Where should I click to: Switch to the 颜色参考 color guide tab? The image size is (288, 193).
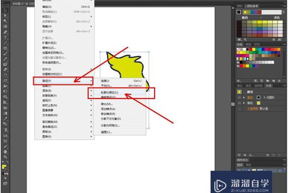click(252, 6)
